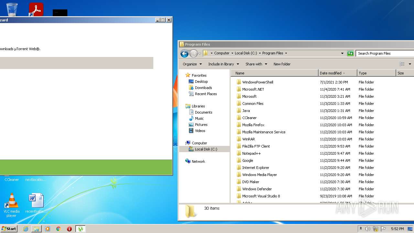The image size is (414, 233).
Task: Open the recentlysto Word document icon
Action: [x=36, y=203]
